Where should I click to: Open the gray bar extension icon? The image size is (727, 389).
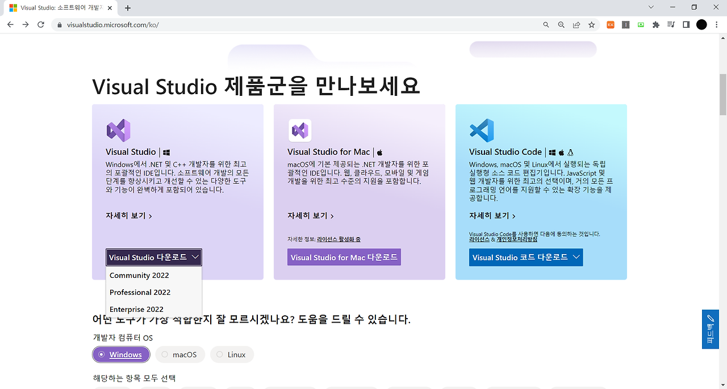pyautogui.click(x=625, y=25)
